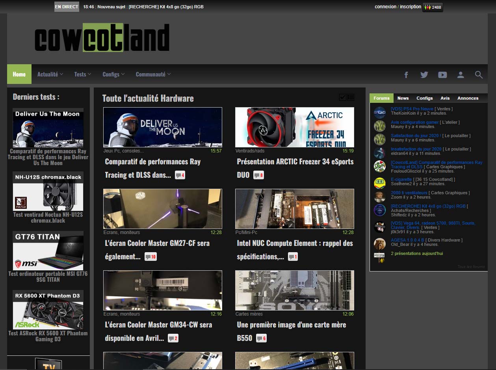The width and height of the screenshot is (496, 370).
Task: Click the EN DIRECT label
Action: 67,7
